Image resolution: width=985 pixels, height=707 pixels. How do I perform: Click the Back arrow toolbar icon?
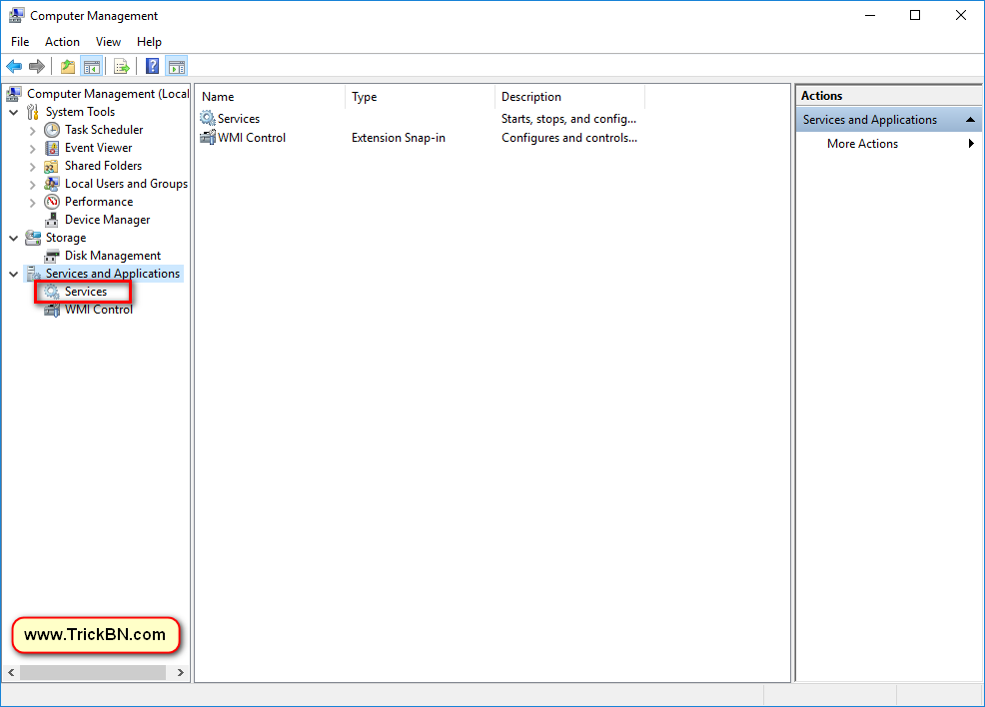pos(14,66)
